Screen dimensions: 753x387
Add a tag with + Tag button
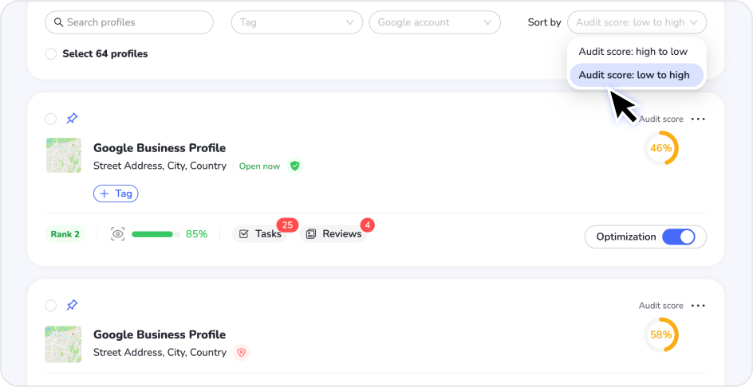click(116, 193)
